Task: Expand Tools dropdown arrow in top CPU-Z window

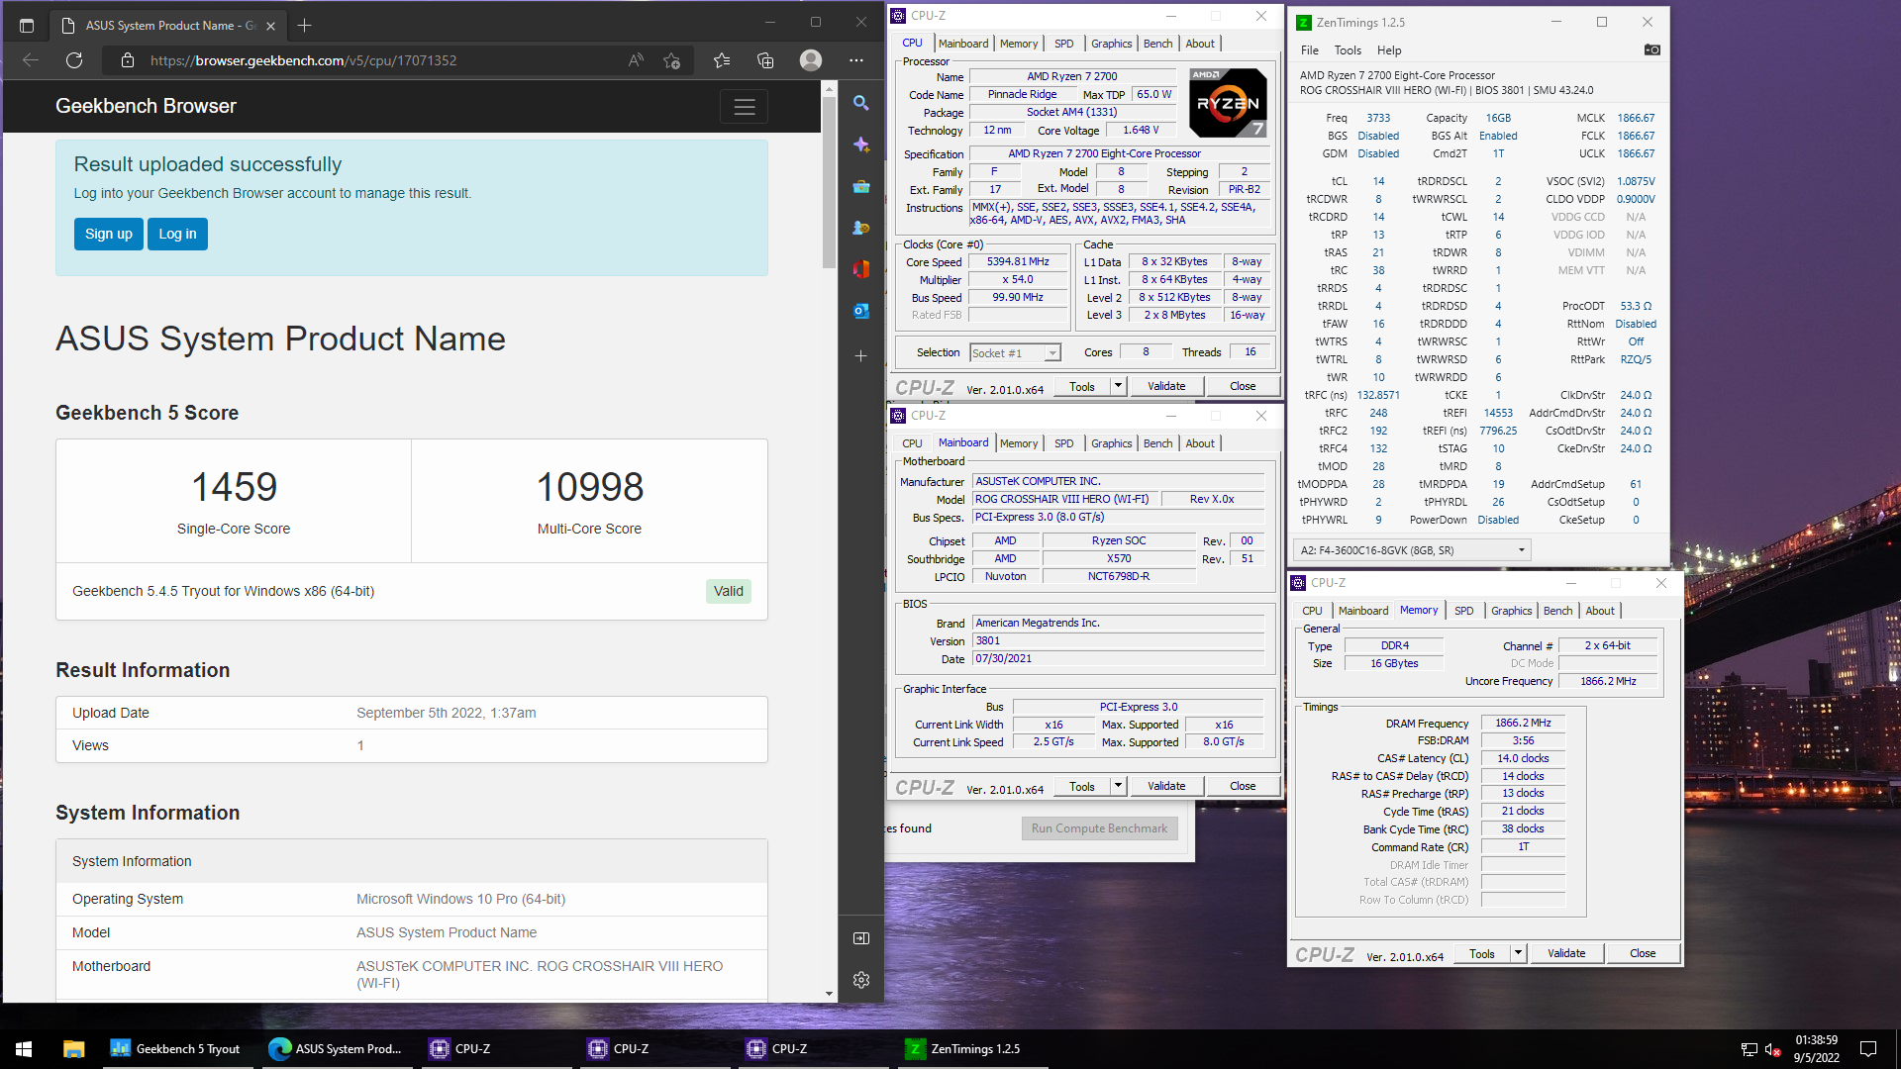Action: coord(1118,386)
